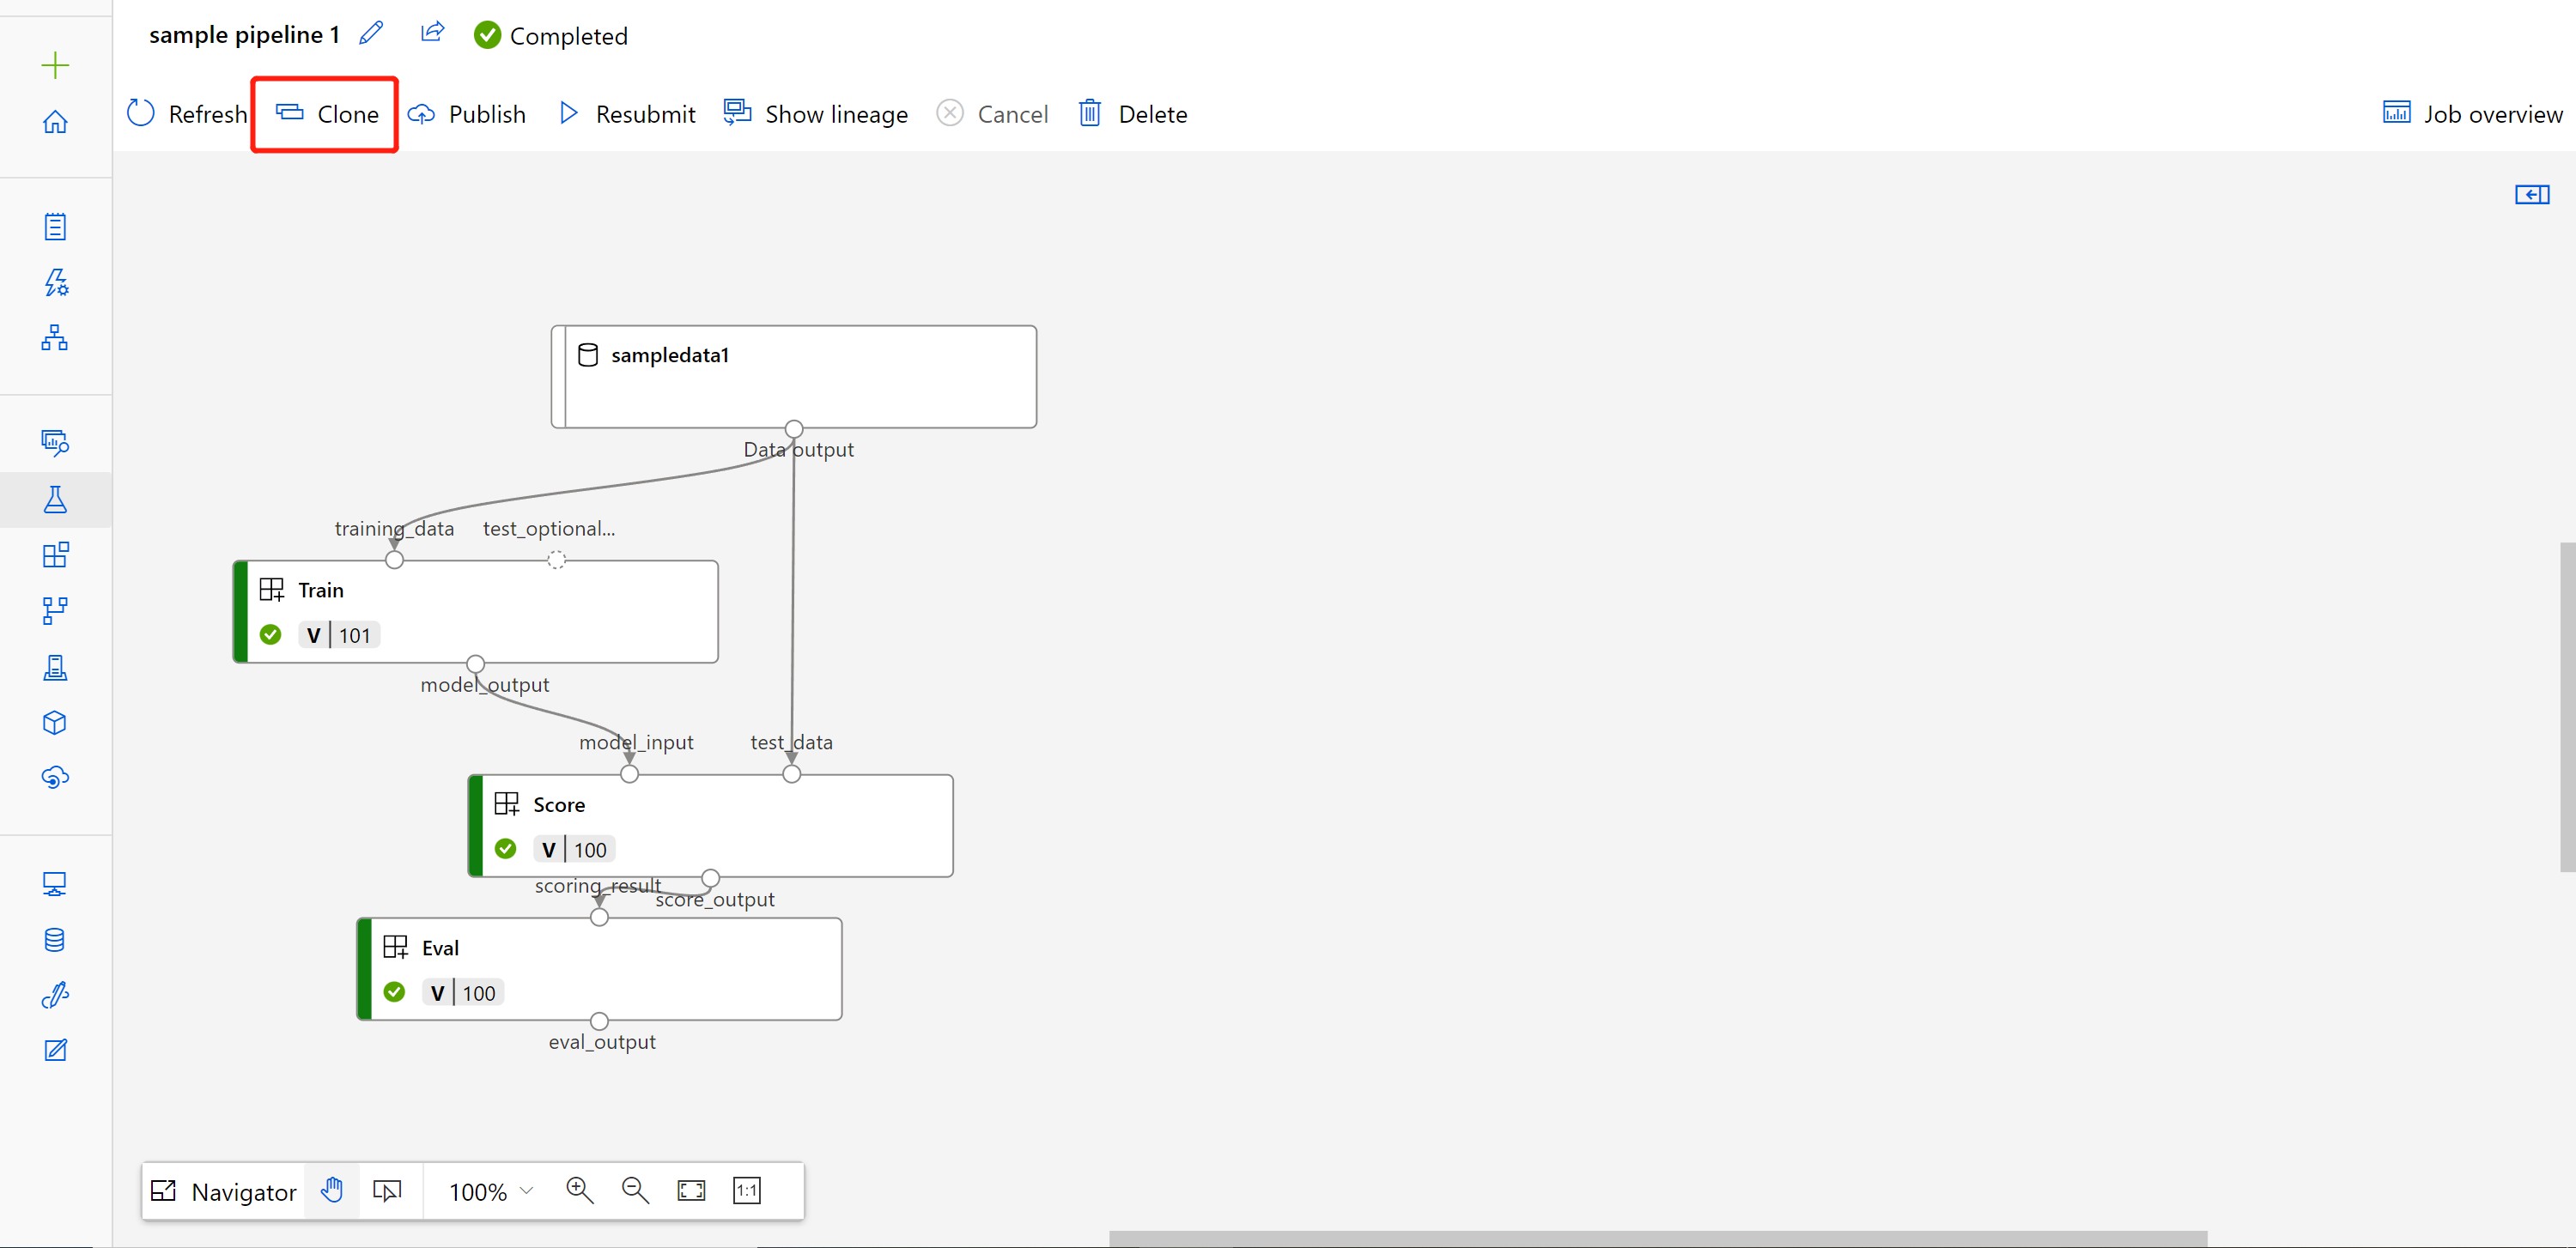Screen dimensions: 2576x1248
Task: Click the horizontal scrollbar at bottom
Action: 1657,1238
